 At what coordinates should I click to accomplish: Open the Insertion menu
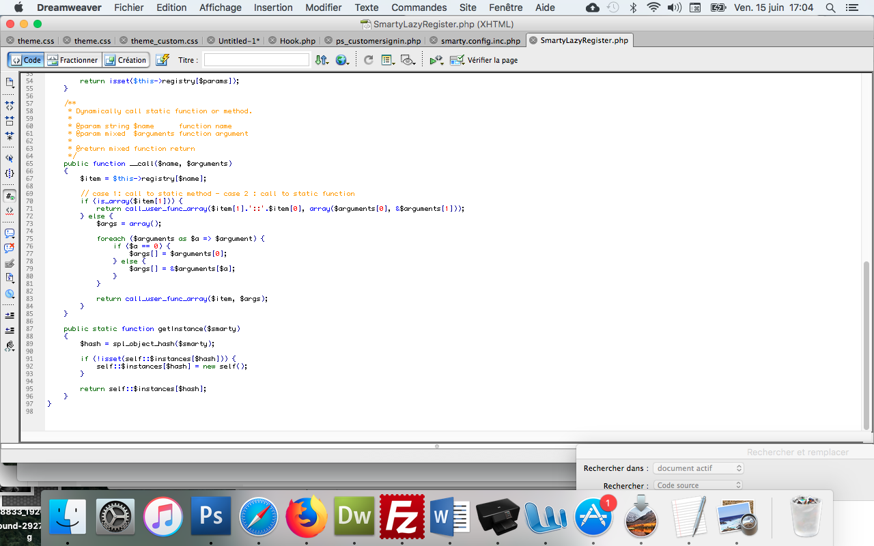tap(273, 8)
